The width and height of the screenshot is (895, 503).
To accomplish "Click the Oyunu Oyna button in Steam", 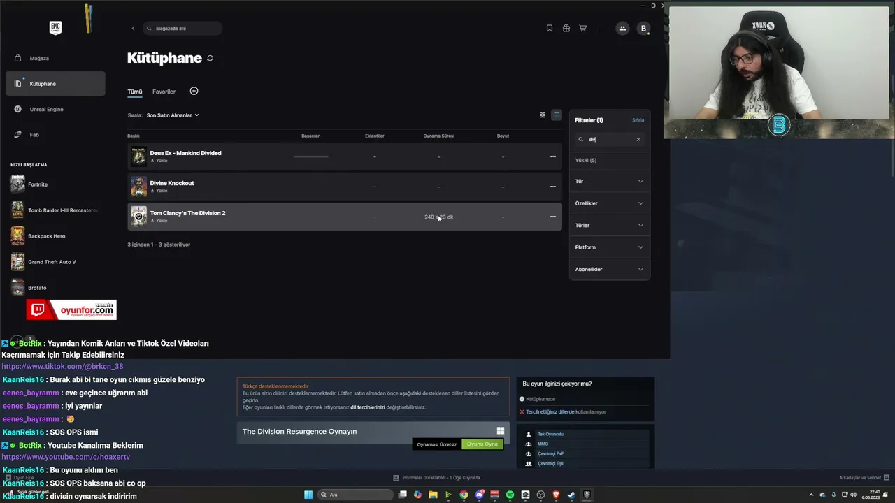I will coord(482,444).
